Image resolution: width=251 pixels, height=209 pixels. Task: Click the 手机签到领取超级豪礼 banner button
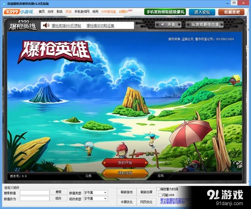tap(165, 12)
